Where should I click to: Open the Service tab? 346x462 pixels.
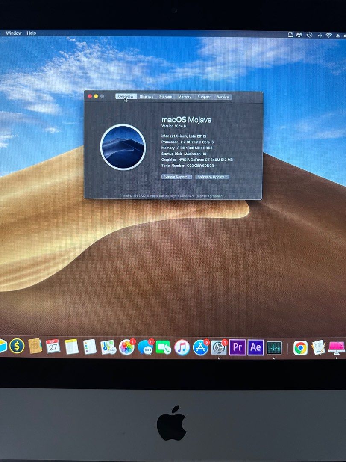pos(223,97)
